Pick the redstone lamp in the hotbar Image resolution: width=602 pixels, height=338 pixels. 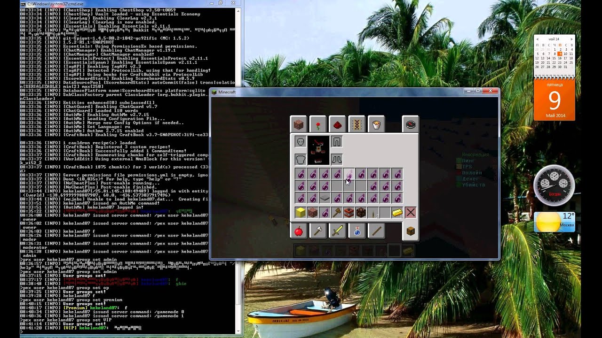coord(361,213)
